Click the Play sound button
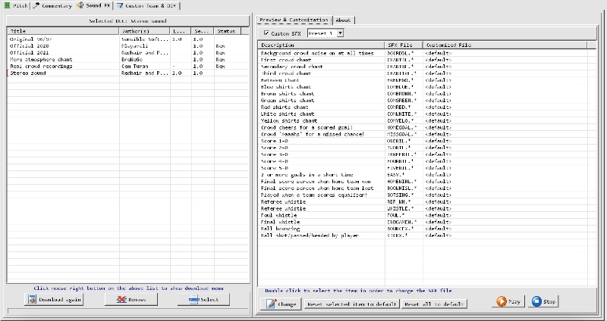The image size is (607, 321). (508, 301)
